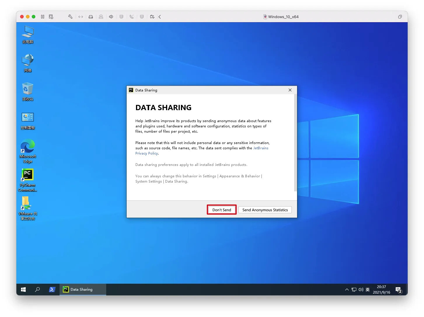Open the network tray icon
Screen dimensions: 424x317
point(354,290)
